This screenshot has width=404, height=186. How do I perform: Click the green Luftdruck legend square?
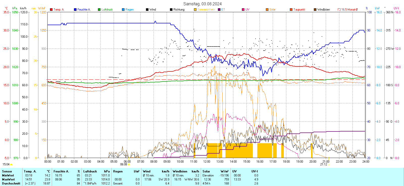tap(99, 10)
